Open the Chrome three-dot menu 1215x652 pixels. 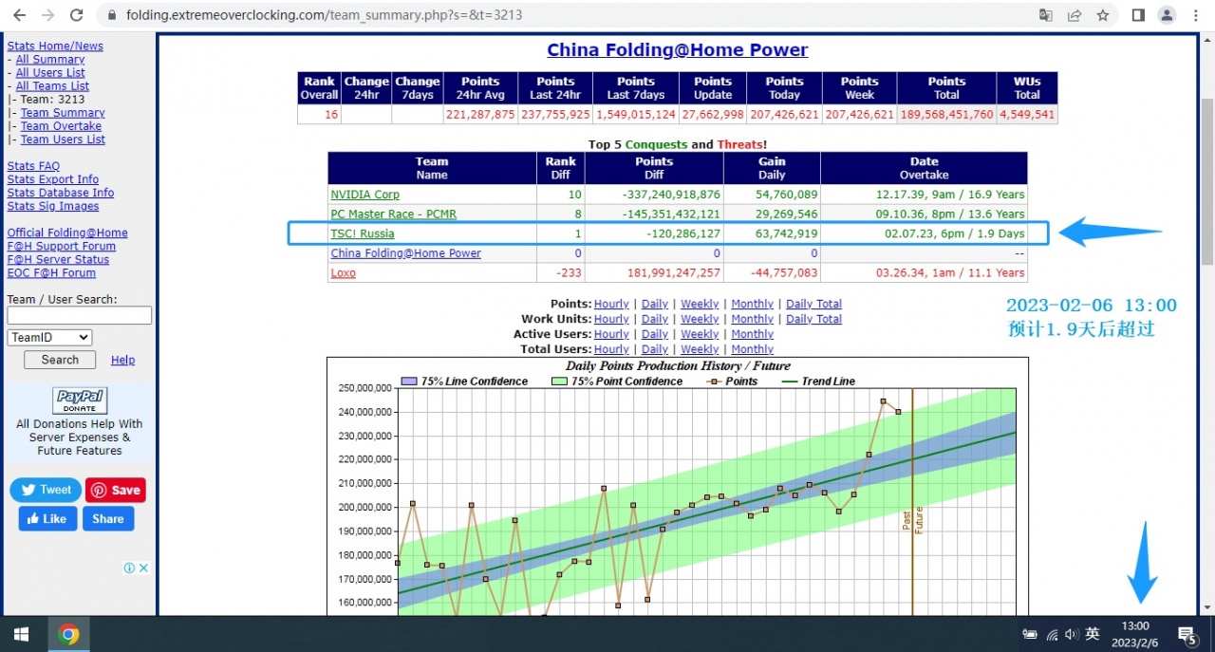1196,15
